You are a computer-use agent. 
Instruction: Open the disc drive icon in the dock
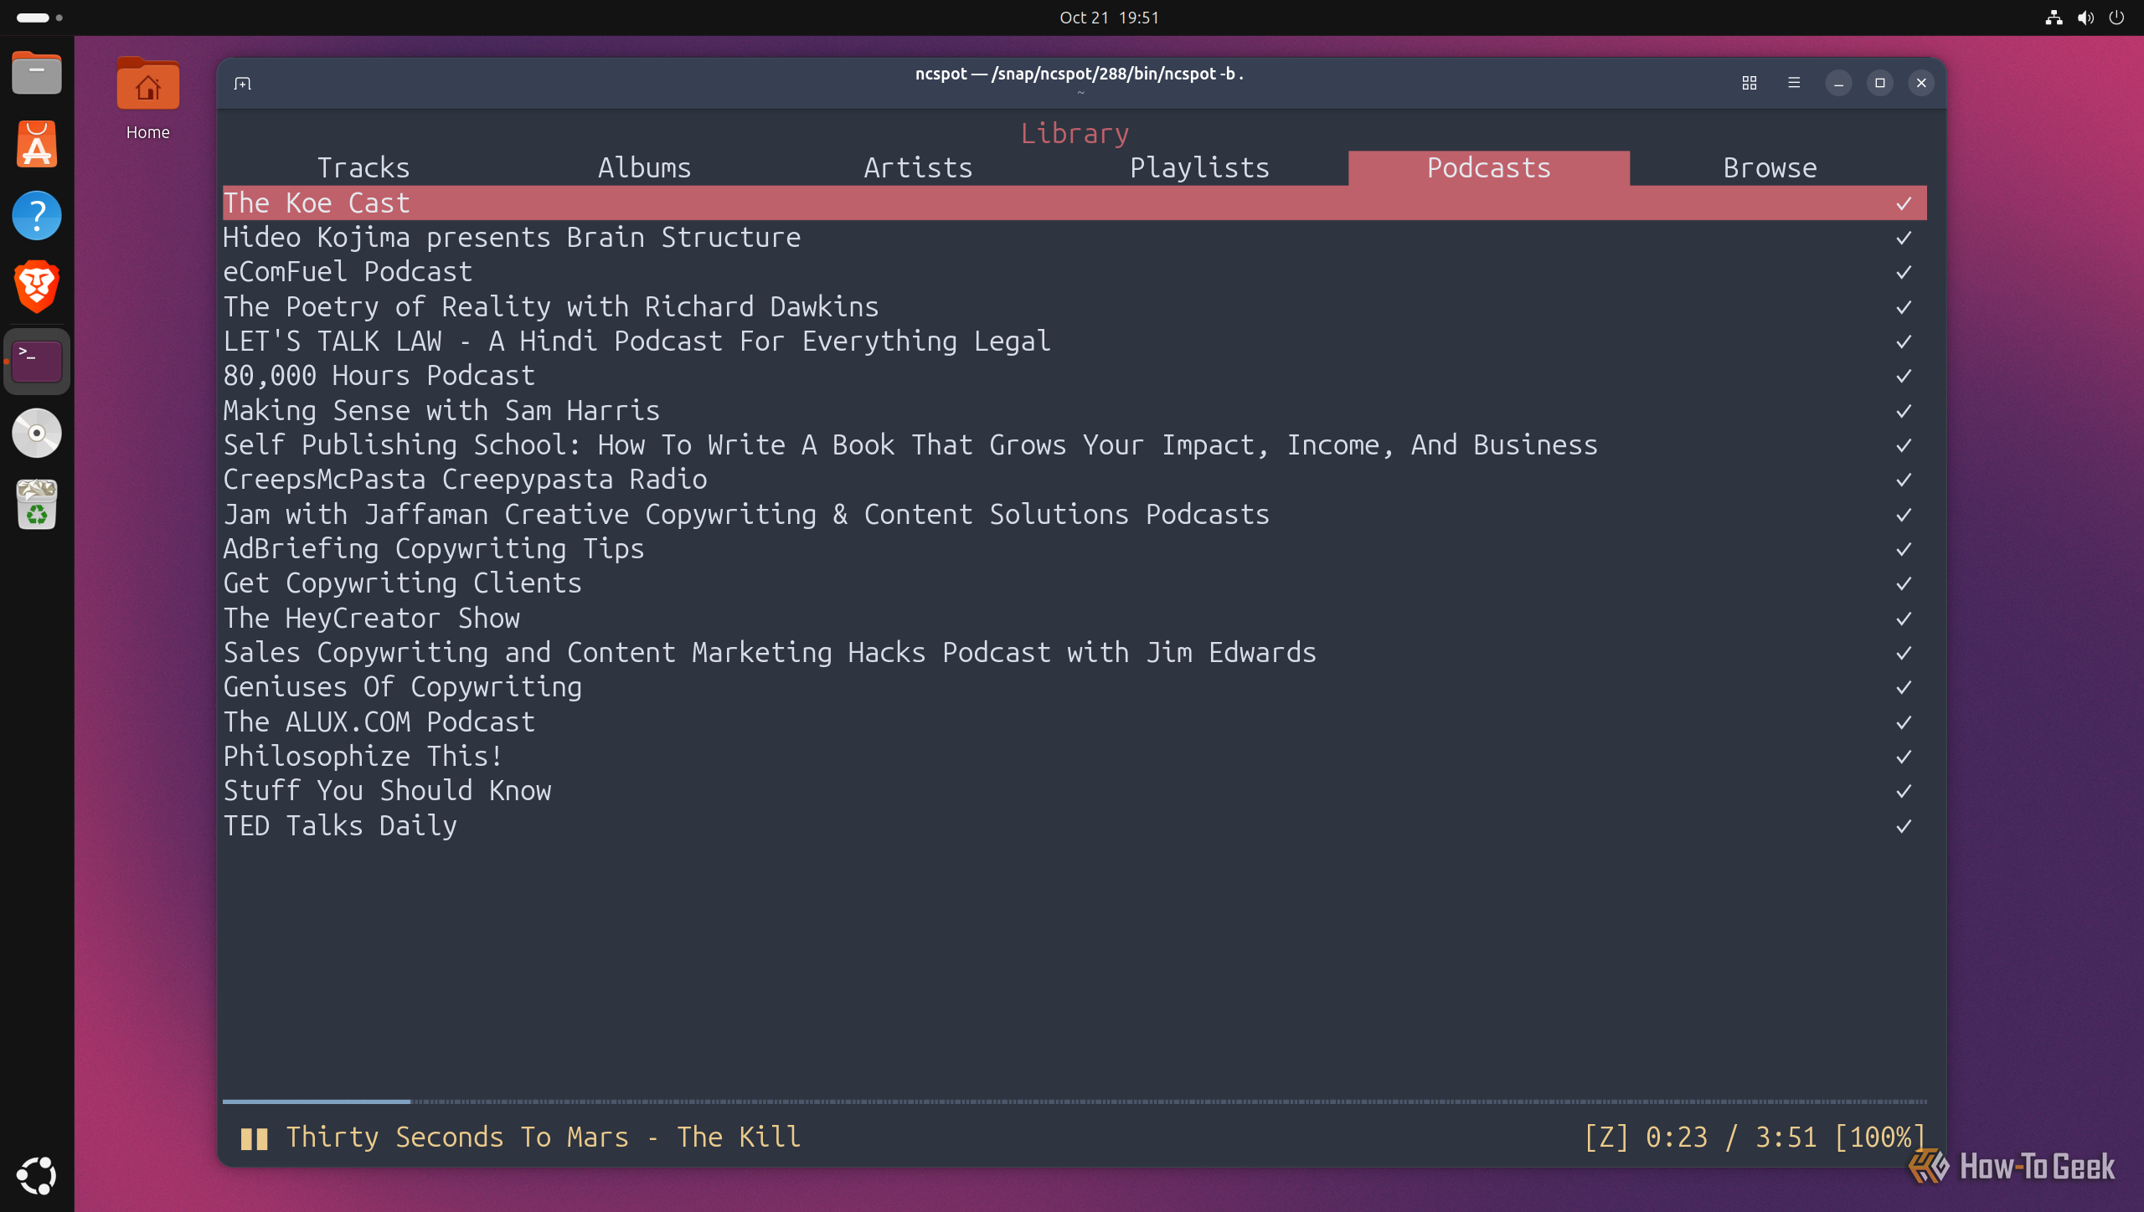point(37,433)
